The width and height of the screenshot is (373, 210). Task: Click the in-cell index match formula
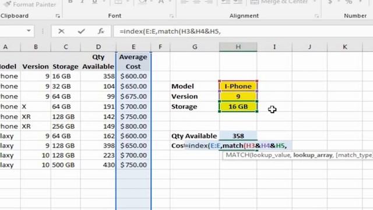tap(235, 145)
